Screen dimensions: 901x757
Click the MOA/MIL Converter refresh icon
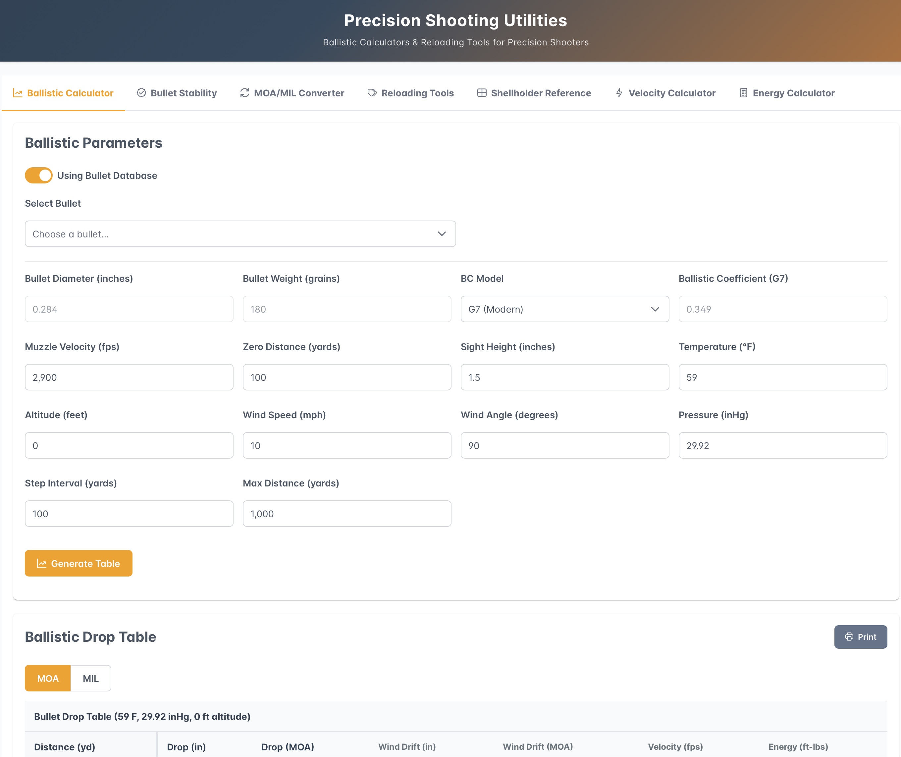pos(245,93)
